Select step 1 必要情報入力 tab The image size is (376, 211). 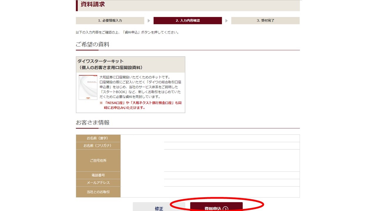tap(110, 21)
